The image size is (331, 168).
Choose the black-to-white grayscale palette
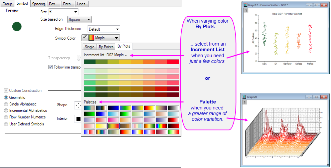pyautogui.click(x=174, y=108)
